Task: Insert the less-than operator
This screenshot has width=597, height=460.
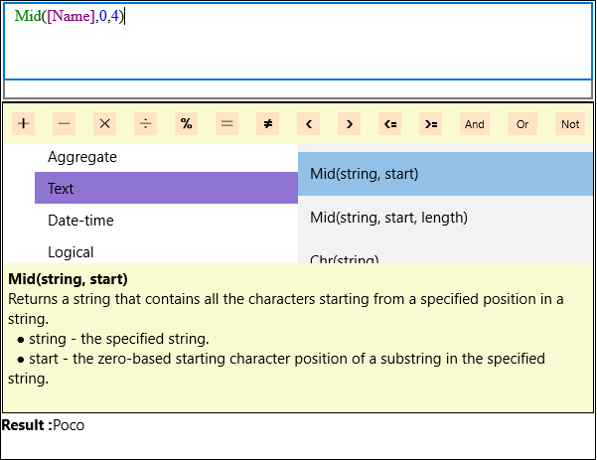Action: pos(308,124)
